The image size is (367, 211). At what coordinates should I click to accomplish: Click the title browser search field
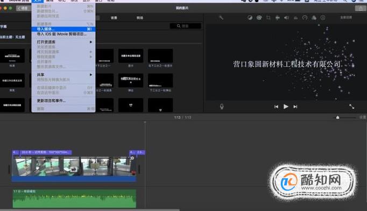(x=185, y=26)
